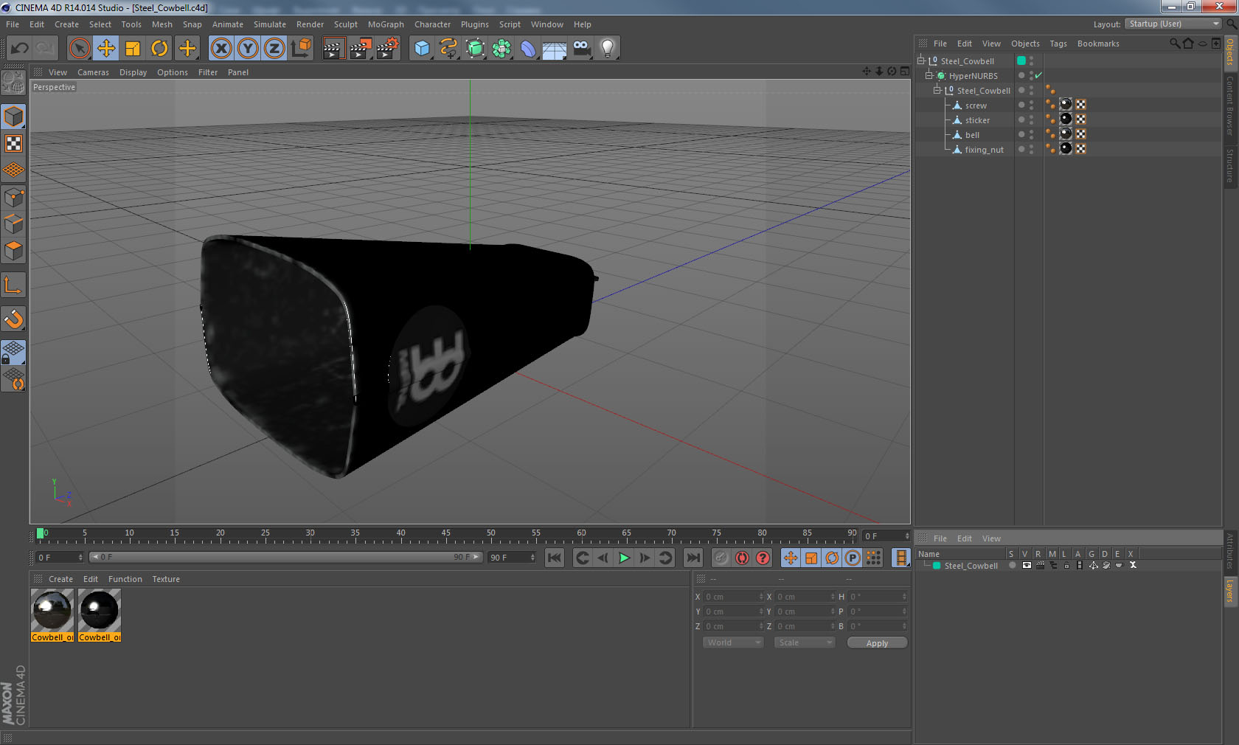
Task: Switch to Polygons mode
Action: 14,251
